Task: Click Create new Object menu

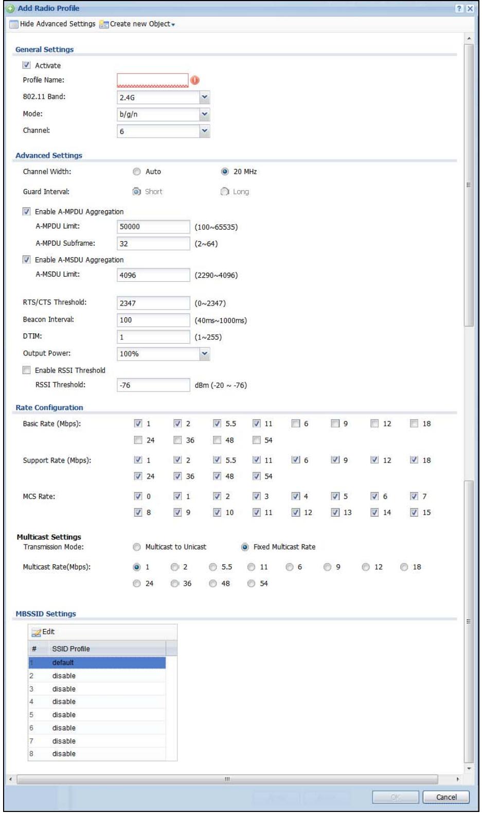Action: 137,24
